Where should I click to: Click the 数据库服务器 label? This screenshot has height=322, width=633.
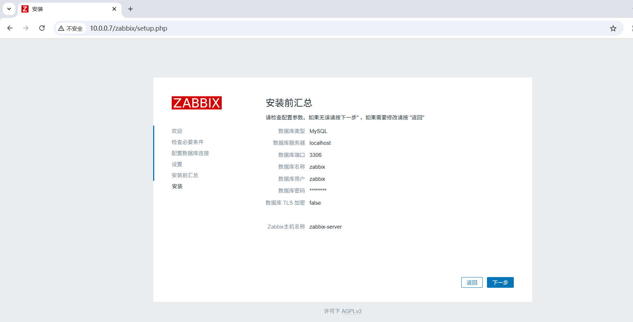coord(289,143)
